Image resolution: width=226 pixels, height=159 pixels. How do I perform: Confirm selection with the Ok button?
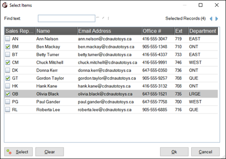pyautogui.click(x=174, y=152)
